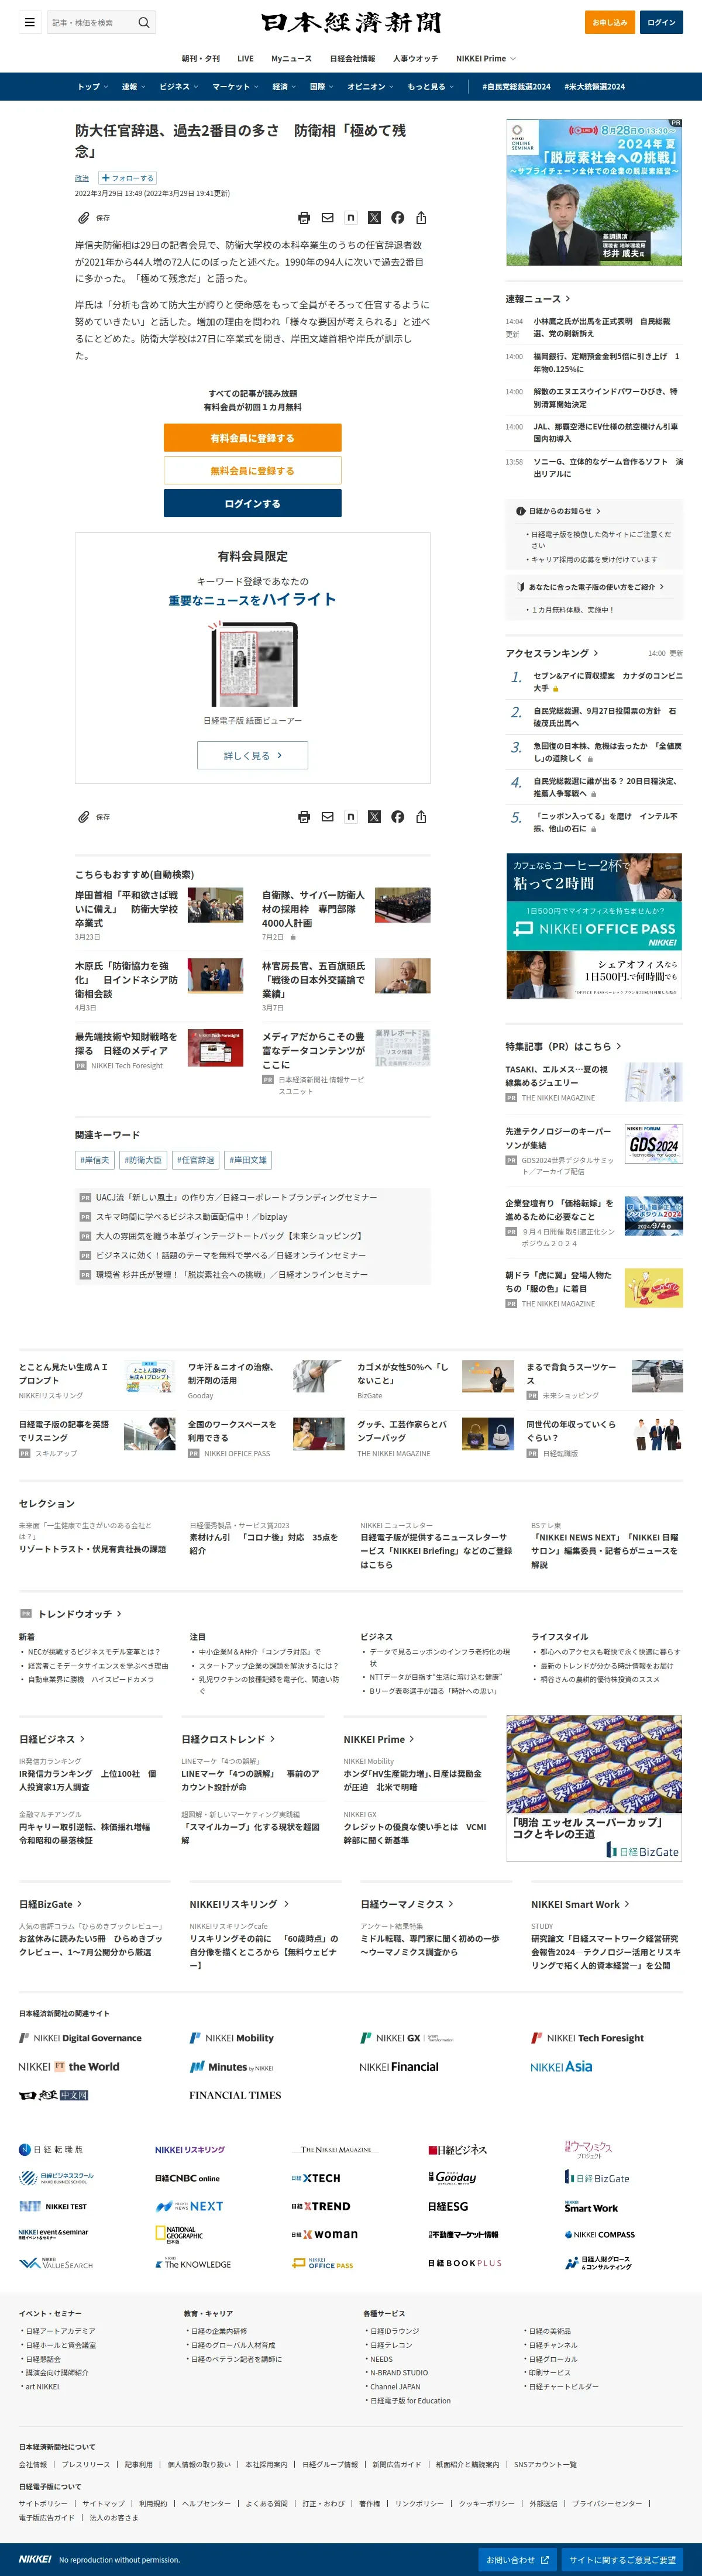Open the Myニュース menu item
The image size is (702, 2576).
tap(291, 58)
